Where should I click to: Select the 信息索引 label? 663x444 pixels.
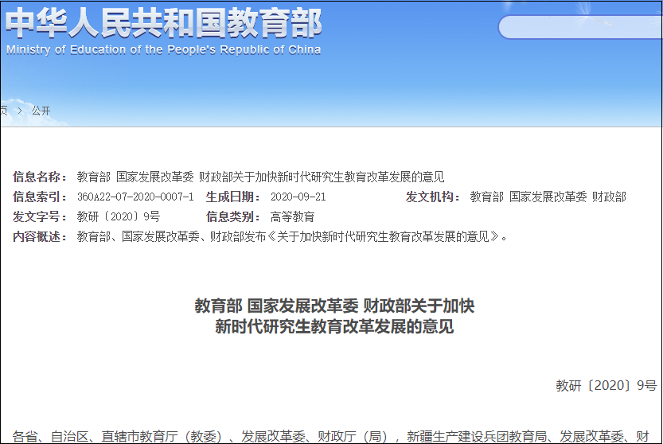pyautogui.click(x=40, y=197)
